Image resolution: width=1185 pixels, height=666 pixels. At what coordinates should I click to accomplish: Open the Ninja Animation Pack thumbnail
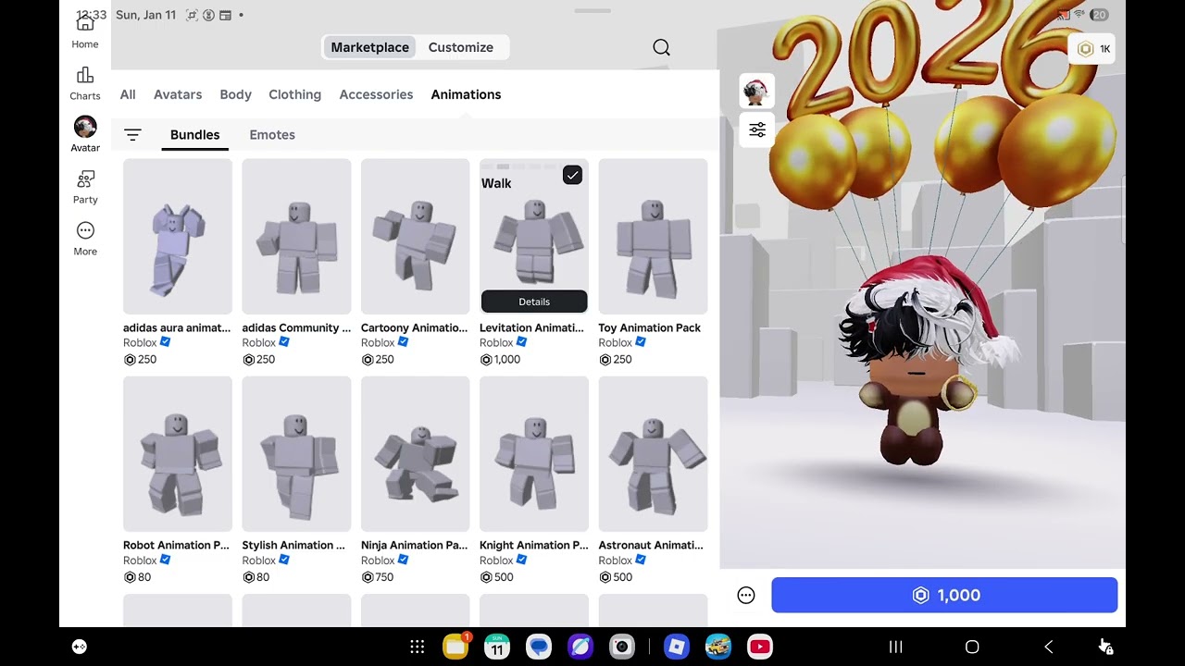pos(415,454)
